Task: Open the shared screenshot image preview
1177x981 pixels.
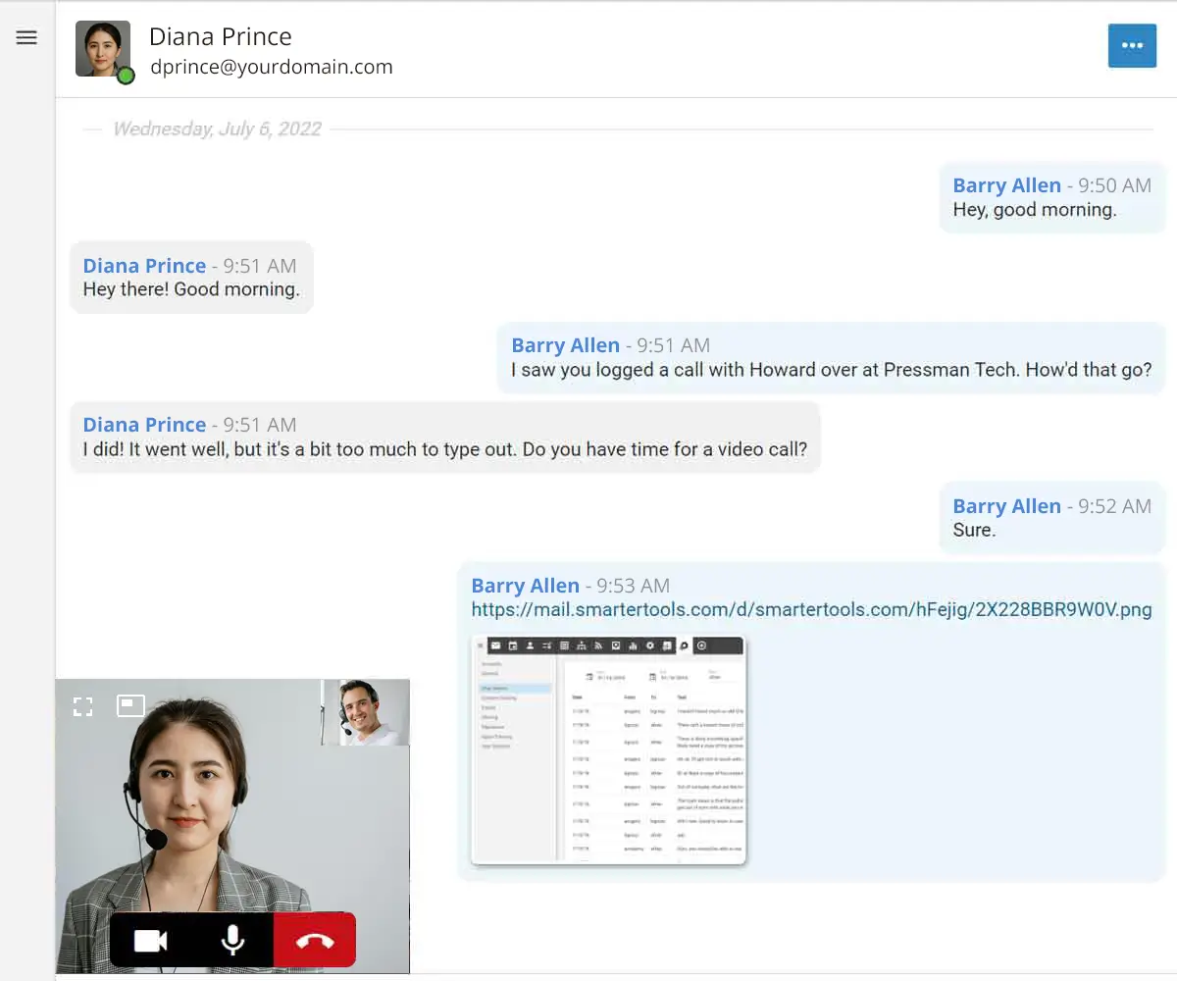Action: (x=608, y=750)
